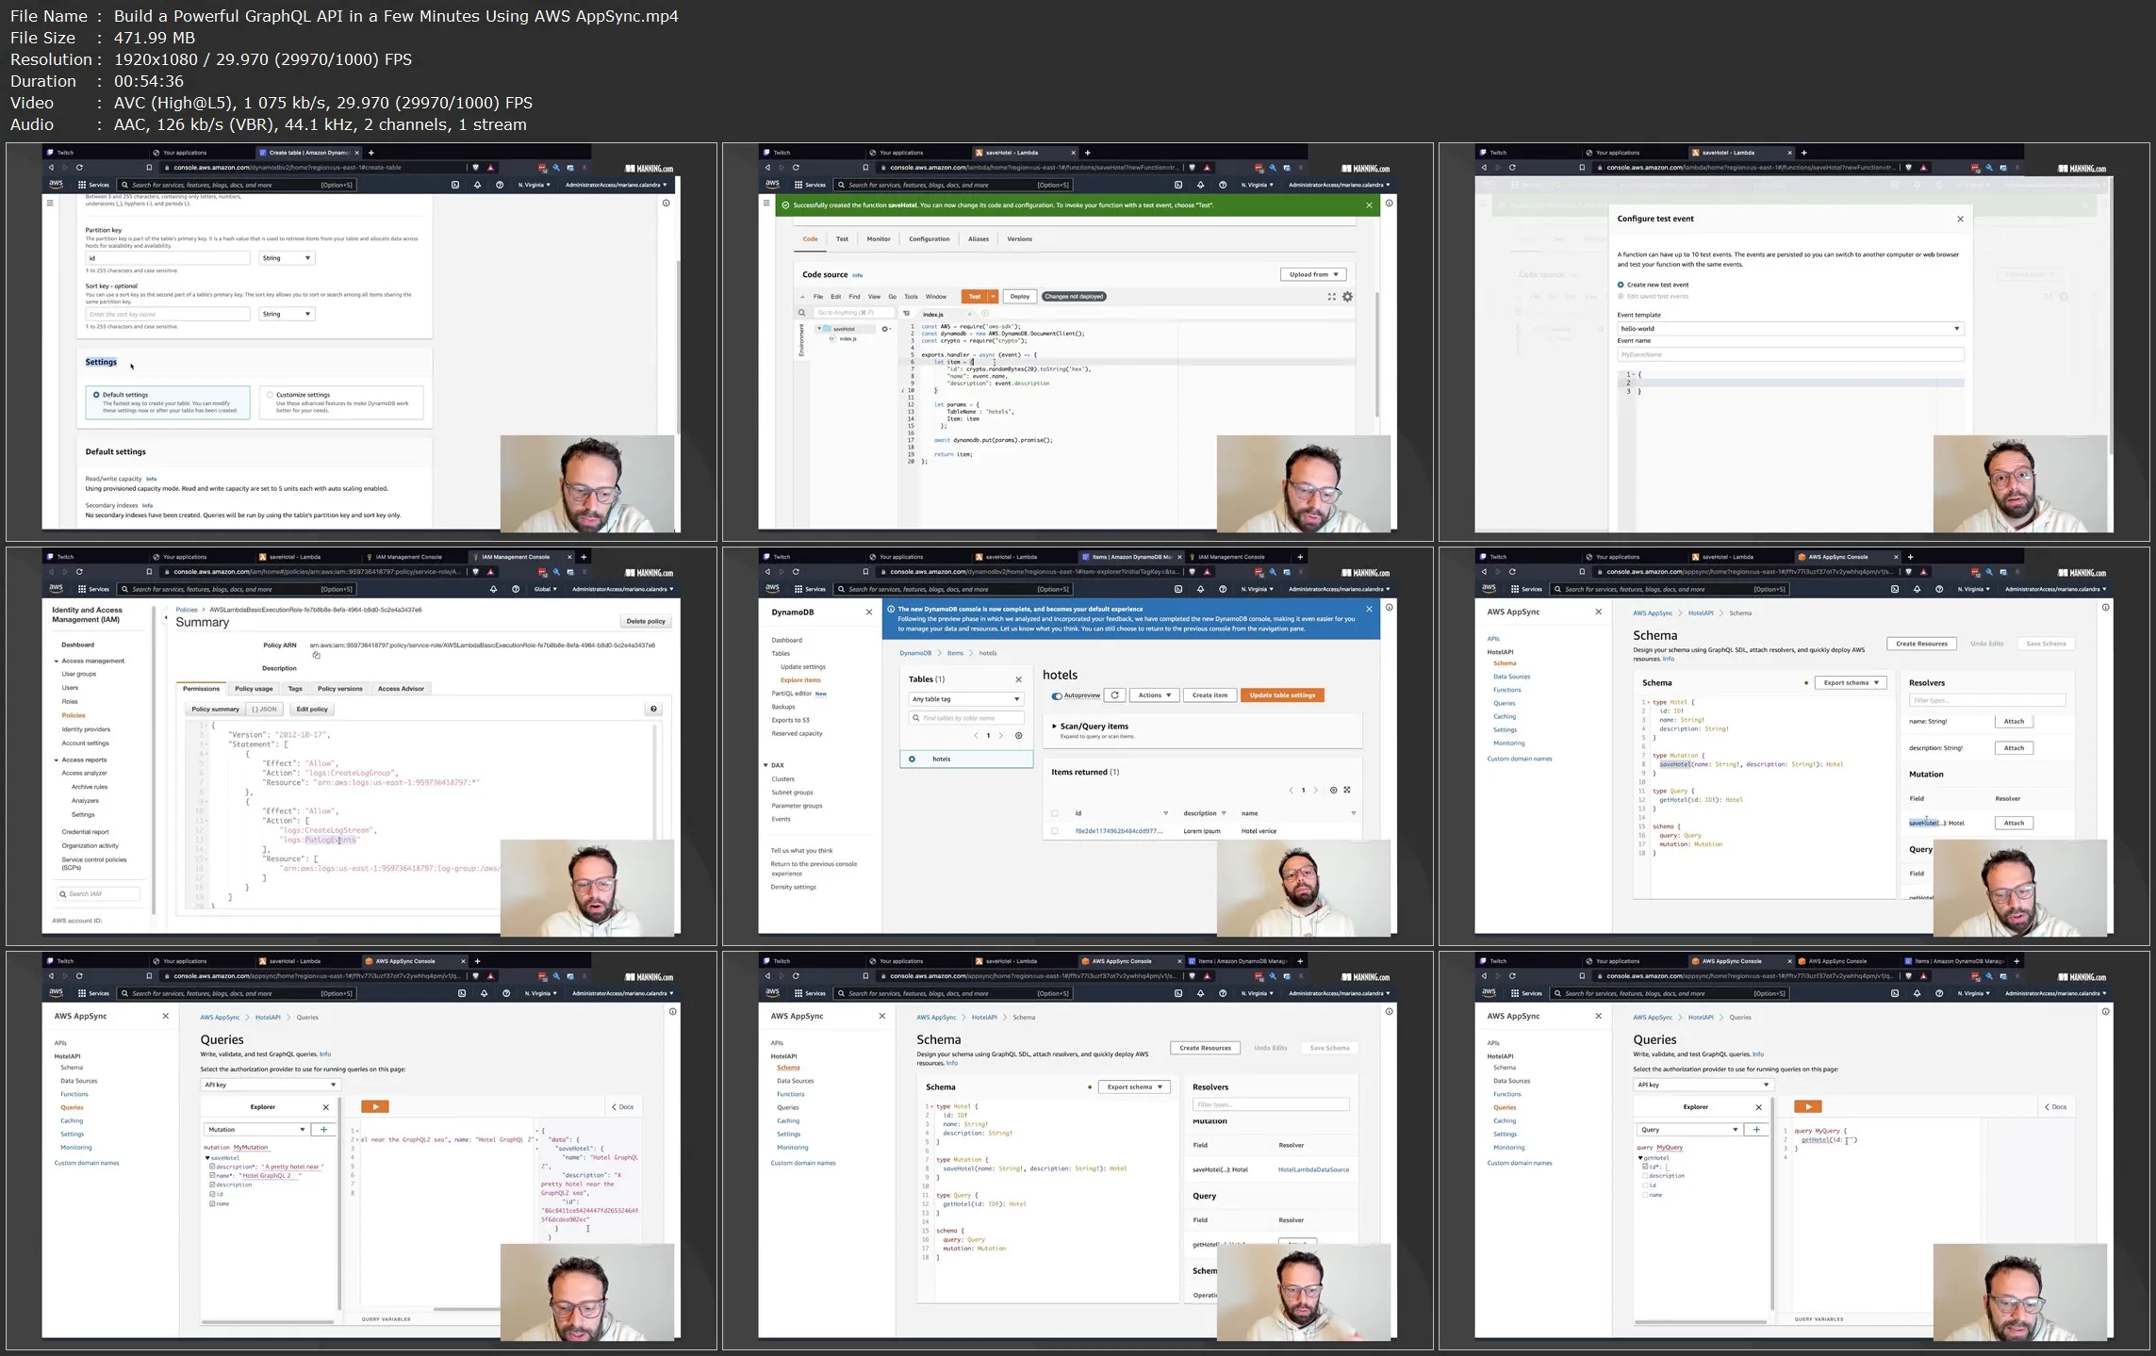2156x1356 pixels.
Task: Click Event name field in Configure test event
Action: (x=1790, y=355)
